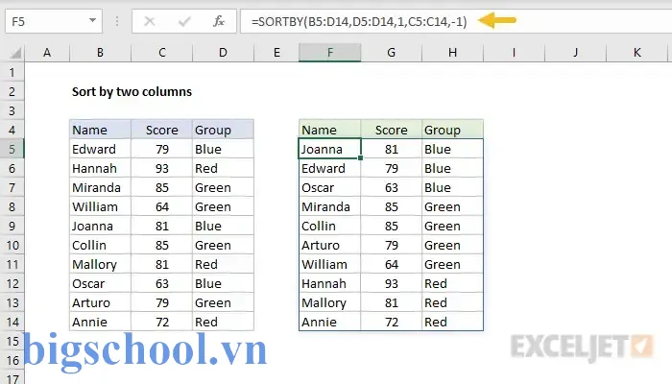Click score 64 in left table
This screenshot has width=672, height=384.
[x=162, y=207]
